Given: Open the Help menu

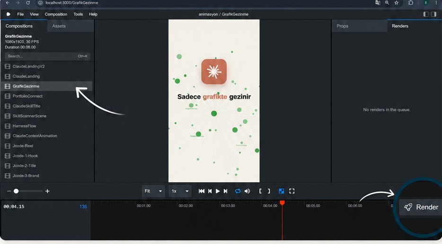Looking at the screenshot, I should [93, 14].
